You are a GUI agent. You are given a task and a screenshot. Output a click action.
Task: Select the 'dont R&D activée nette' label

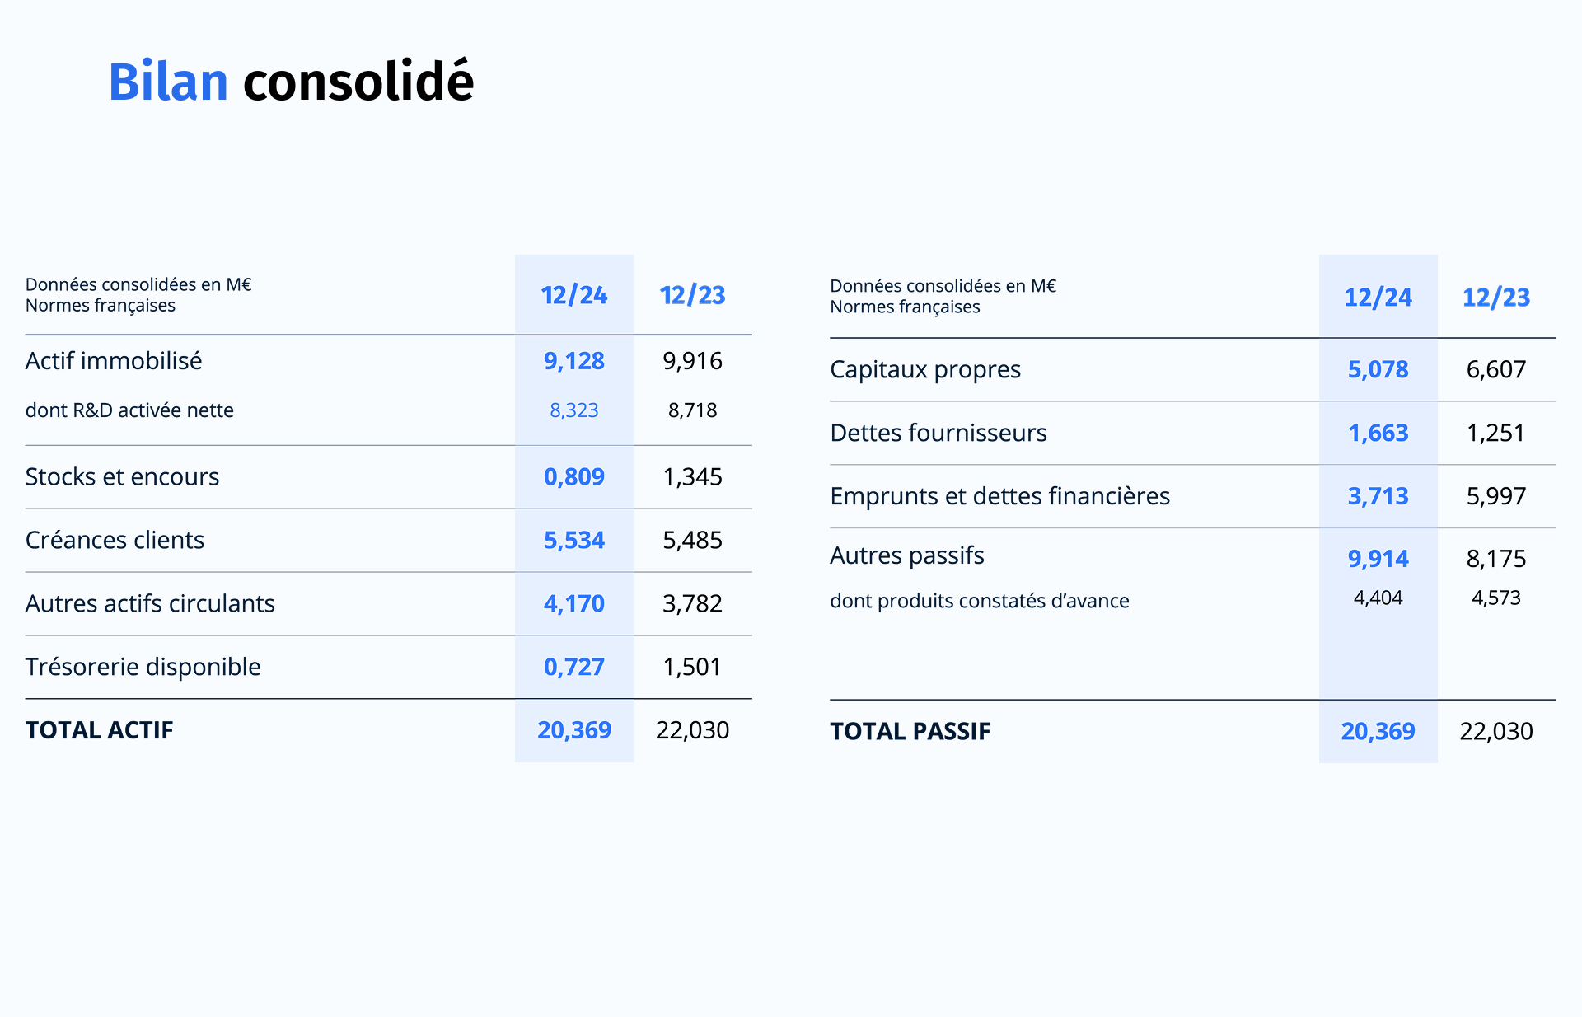pyautogui.click(x=129, y=410)
